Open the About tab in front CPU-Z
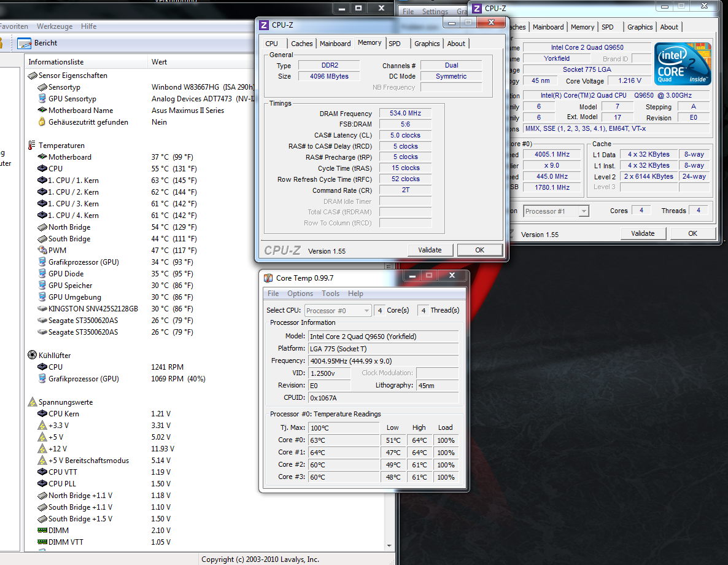Viewport: 728px width, 565px height. tap(456, 43)
